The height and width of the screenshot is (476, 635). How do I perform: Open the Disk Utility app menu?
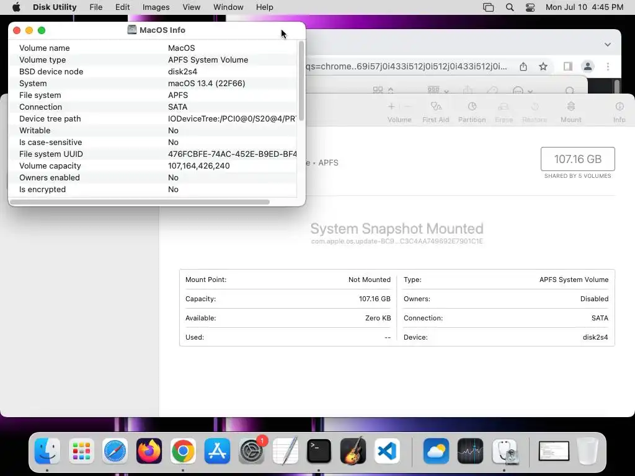tap(55, 7)
